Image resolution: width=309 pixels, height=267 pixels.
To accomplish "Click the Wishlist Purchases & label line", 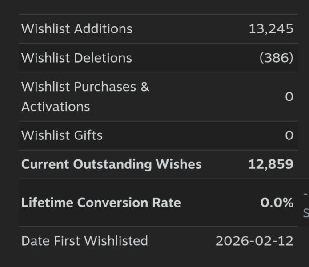I will point(85,87).
